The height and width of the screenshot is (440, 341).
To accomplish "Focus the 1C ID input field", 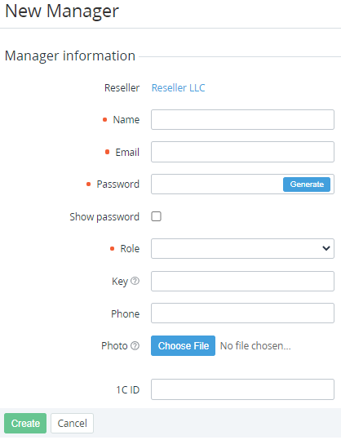I will (242, 389).
